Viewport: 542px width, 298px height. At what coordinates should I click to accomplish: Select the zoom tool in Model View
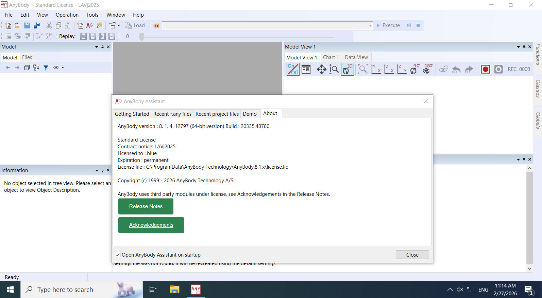click(x=334, y=69)
